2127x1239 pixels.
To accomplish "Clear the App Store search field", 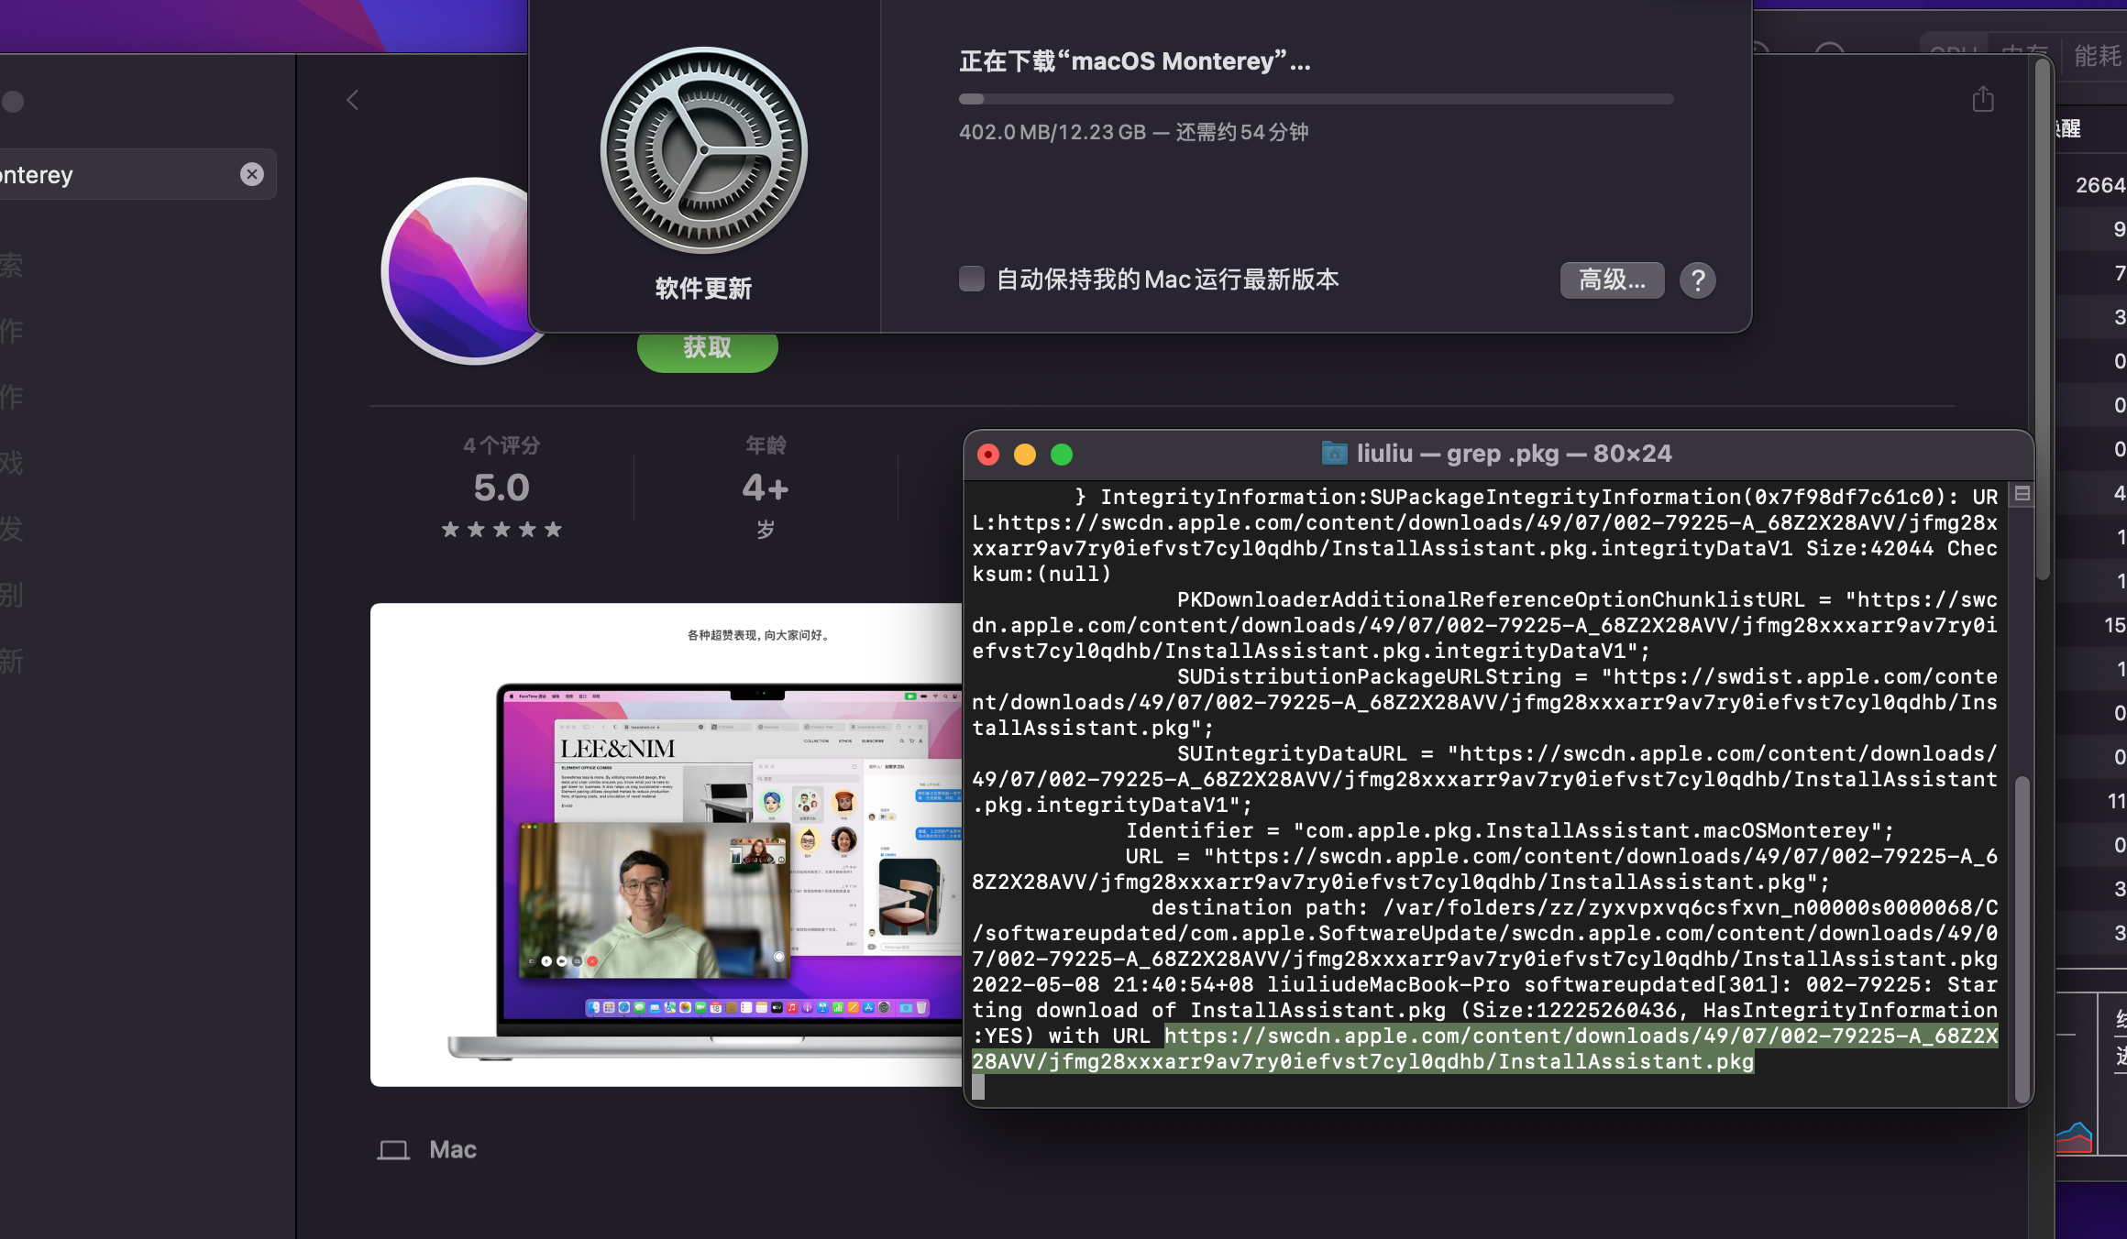I will (x=251, y=174).
